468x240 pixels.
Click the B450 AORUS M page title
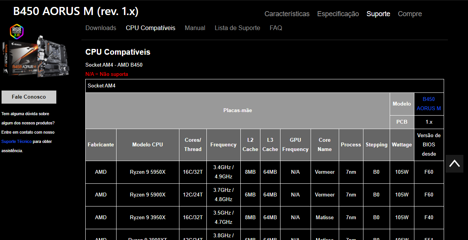(76, 11)
